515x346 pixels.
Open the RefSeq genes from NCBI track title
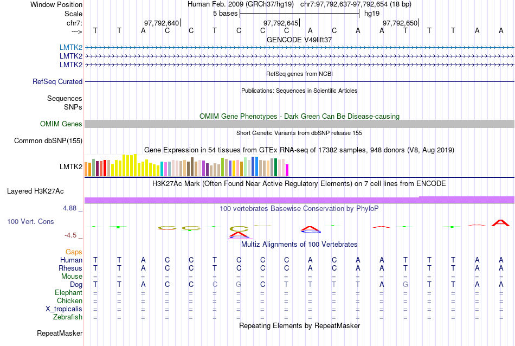click(299, 74)
